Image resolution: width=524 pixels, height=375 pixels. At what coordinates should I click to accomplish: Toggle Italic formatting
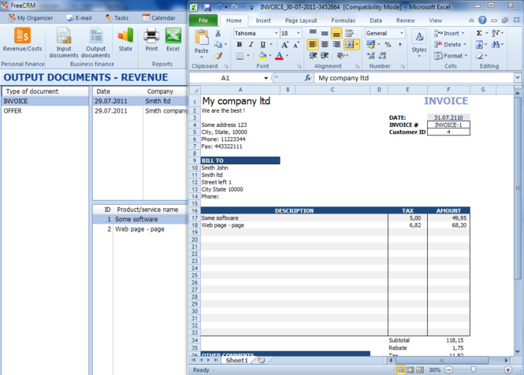251,44
